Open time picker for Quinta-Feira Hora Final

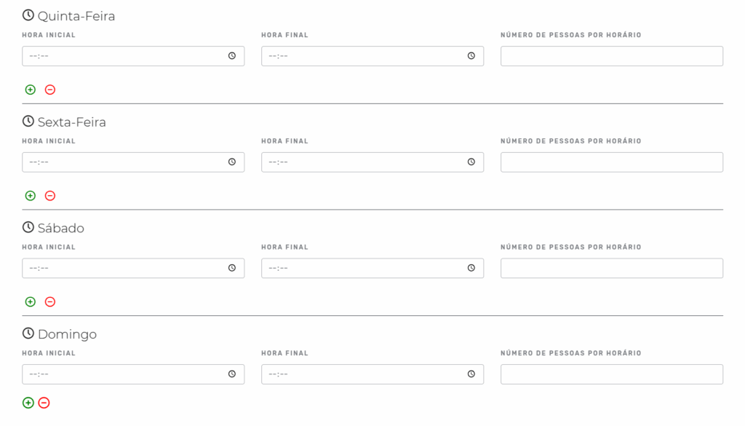(471, 55)
